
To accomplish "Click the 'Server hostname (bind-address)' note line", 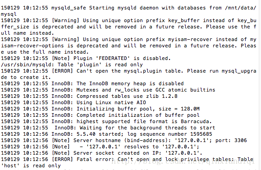I will coord(124,141).
